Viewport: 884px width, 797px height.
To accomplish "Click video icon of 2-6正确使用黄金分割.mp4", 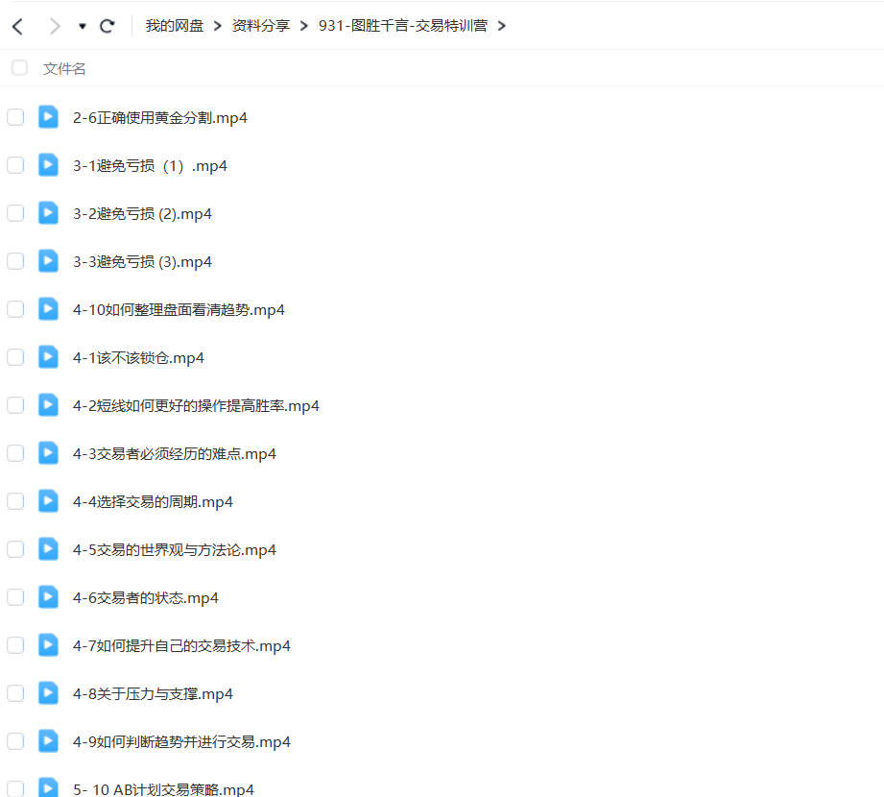I will coord(48,117).
